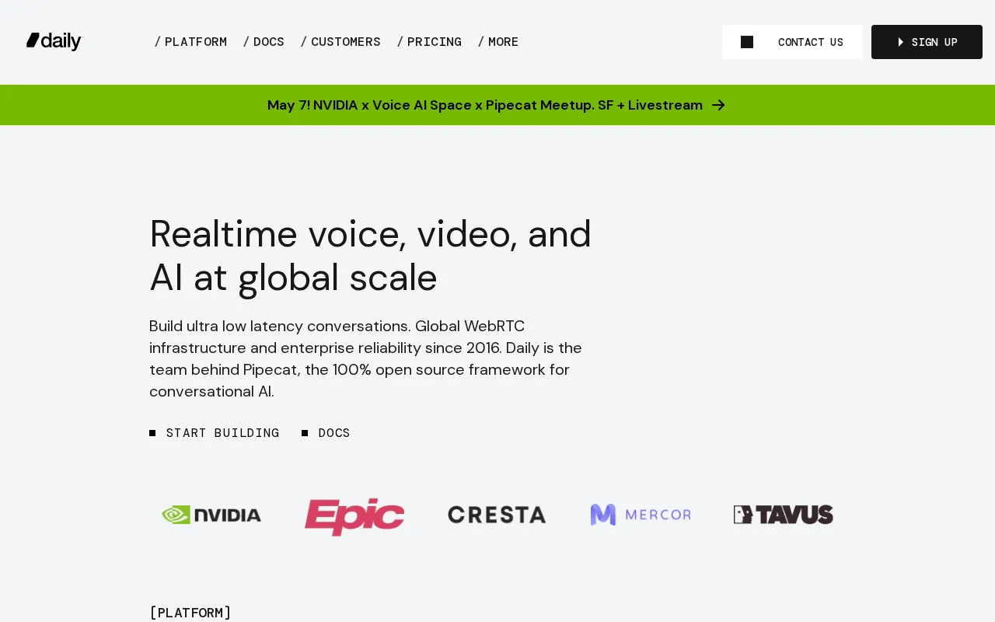Click the black square icon in Contact Us
The width and height of the screenshot is (995, 622).
(747, 42)
